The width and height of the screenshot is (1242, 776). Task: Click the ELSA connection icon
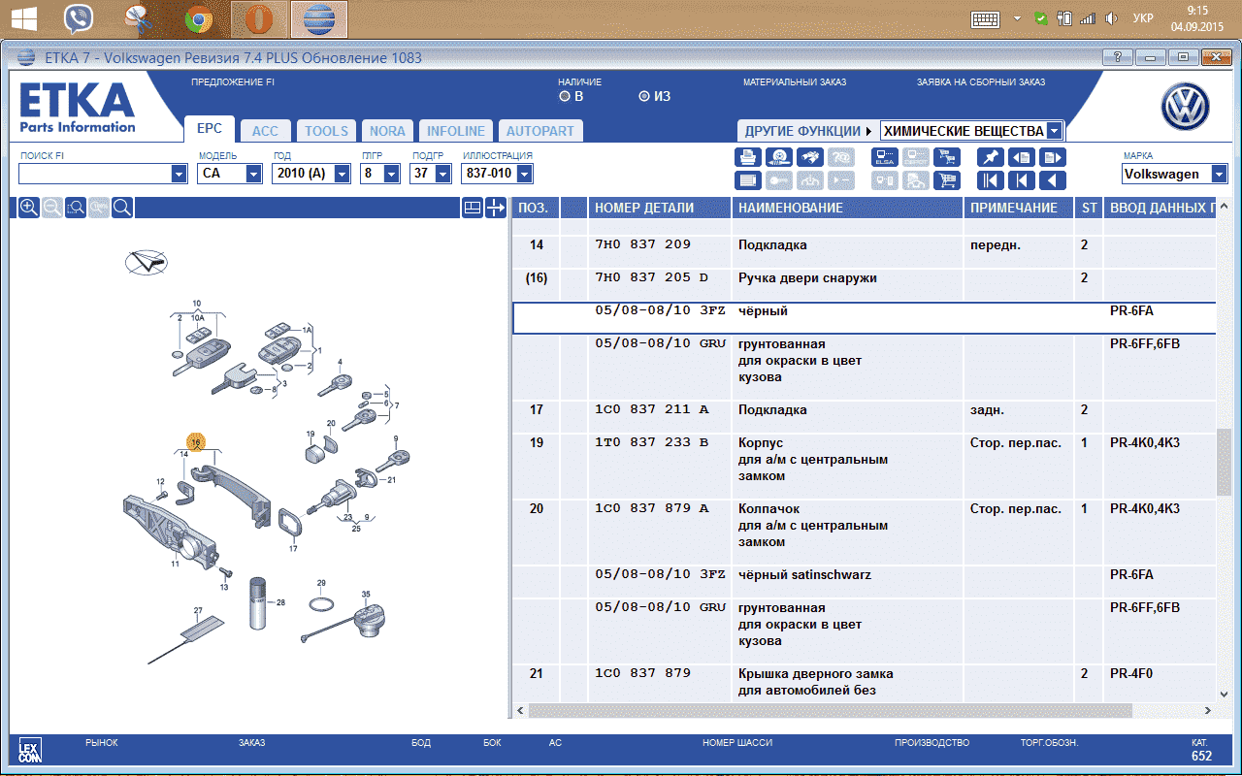click(x=884, y=157)
